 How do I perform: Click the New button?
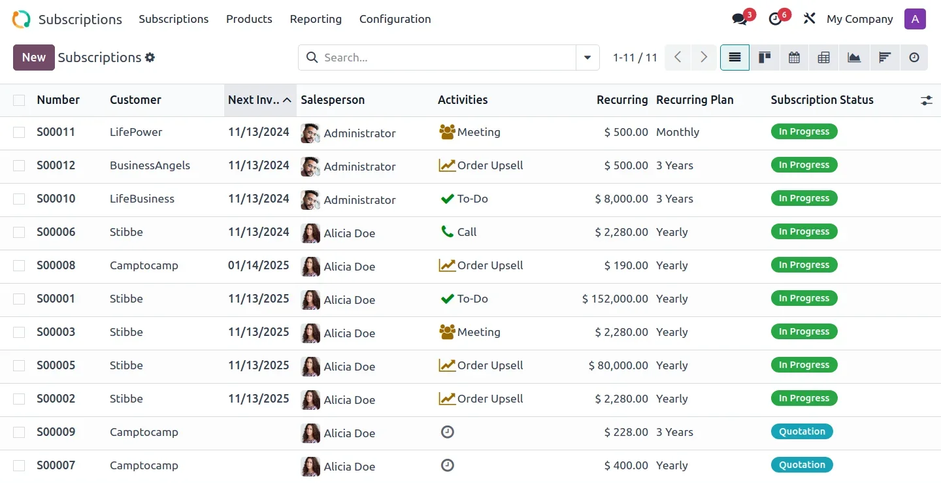point(33,58)
